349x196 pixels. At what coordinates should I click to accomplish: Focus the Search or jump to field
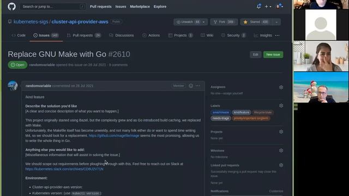pos(53,7)
